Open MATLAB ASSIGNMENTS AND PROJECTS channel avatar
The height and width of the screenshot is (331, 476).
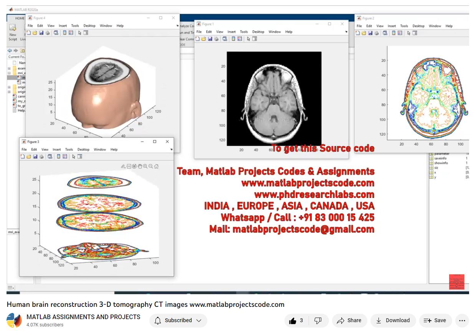tap(14, 321)
